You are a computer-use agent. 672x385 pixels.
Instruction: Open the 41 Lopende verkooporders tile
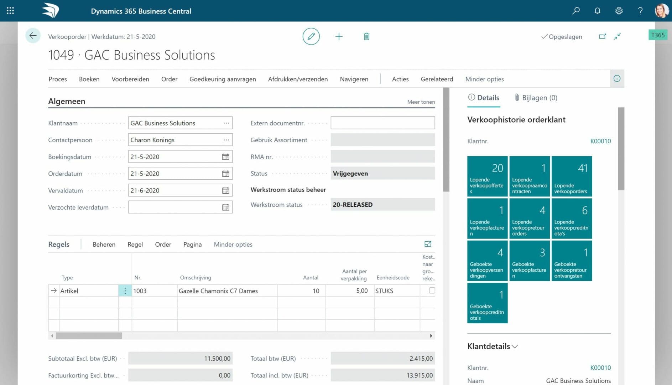(572, 176)
